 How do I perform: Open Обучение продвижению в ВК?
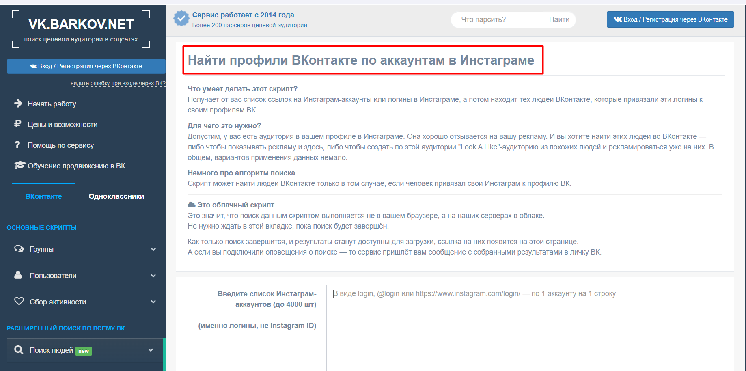(77, 166)
